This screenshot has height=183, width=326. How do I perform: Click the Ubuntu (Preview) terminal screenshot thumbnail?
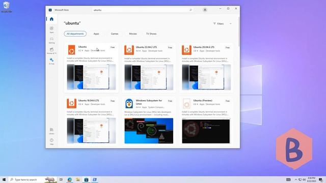pyautogui.click(x=206, y=131)
